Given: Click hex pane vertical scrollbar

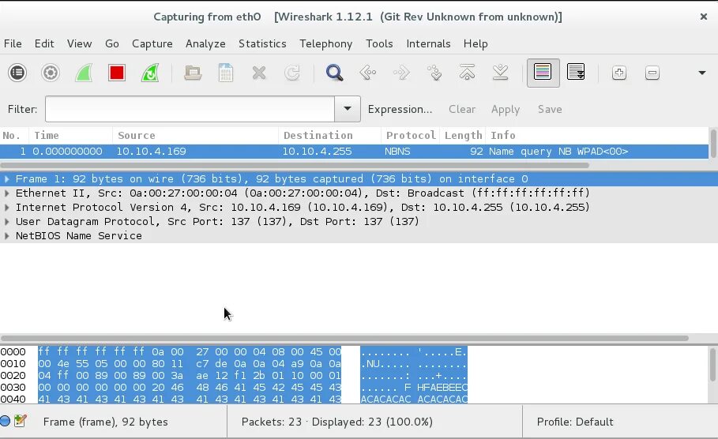Looking at the screenshot, I should coord(713,365).
